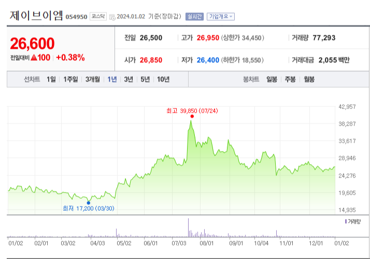This screenshot has height=259, width=370.
Task: Switch to 주봉 candlestick chart
Action: [x=290, y=79]
